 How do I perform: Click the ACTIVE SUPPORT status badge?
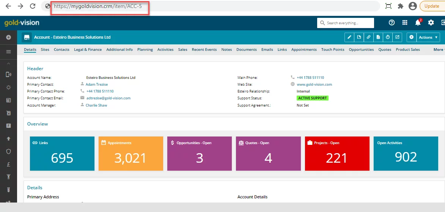point(313,98)
